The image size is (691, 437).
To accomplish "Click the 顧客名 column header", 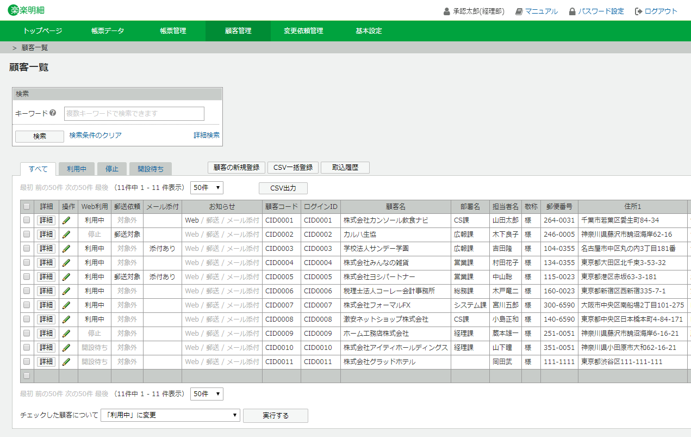I will coord(396,207).
